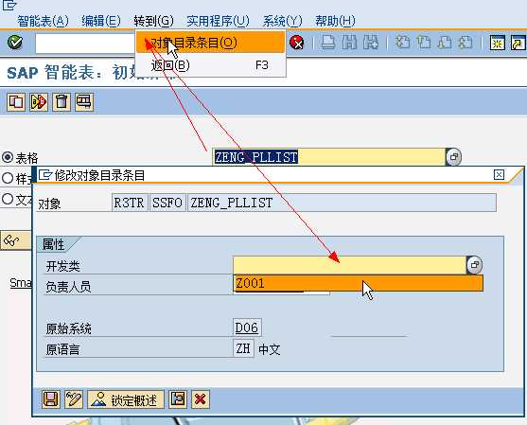
Task: Click the previous page navigation icon
Action: (424, 43)
